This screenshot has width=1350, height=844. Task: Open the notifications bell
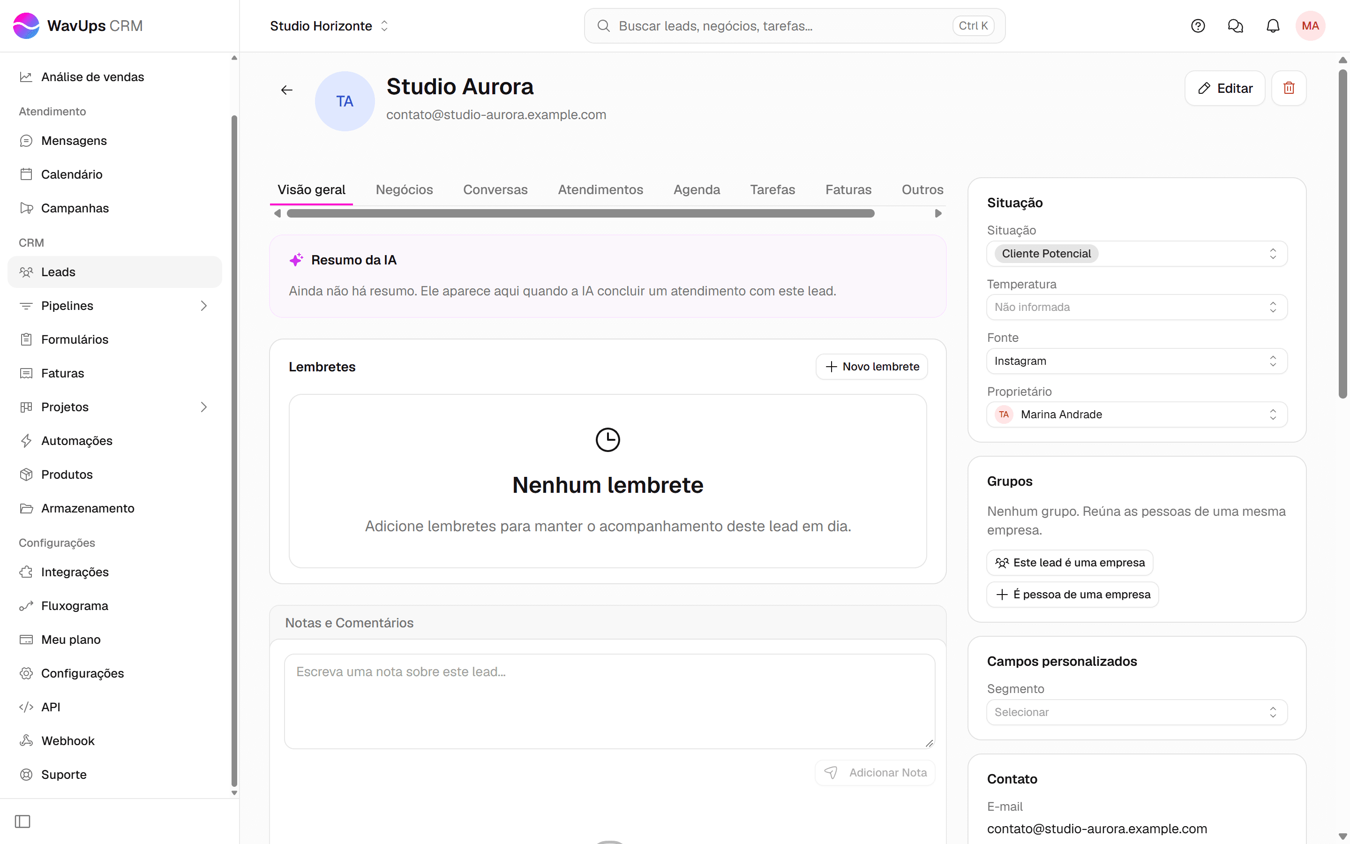click(x=1273, y=26)
